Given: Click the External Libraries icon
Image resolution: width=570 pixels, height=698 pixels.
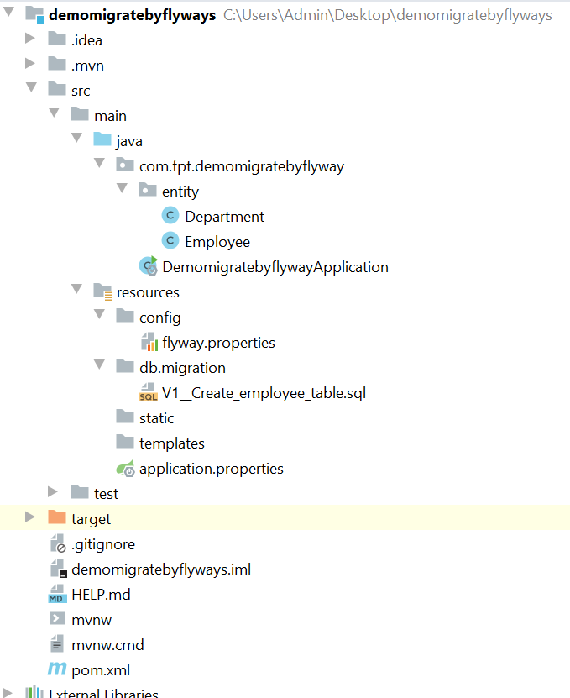Looking at the screenshot, I should [34, 693].
